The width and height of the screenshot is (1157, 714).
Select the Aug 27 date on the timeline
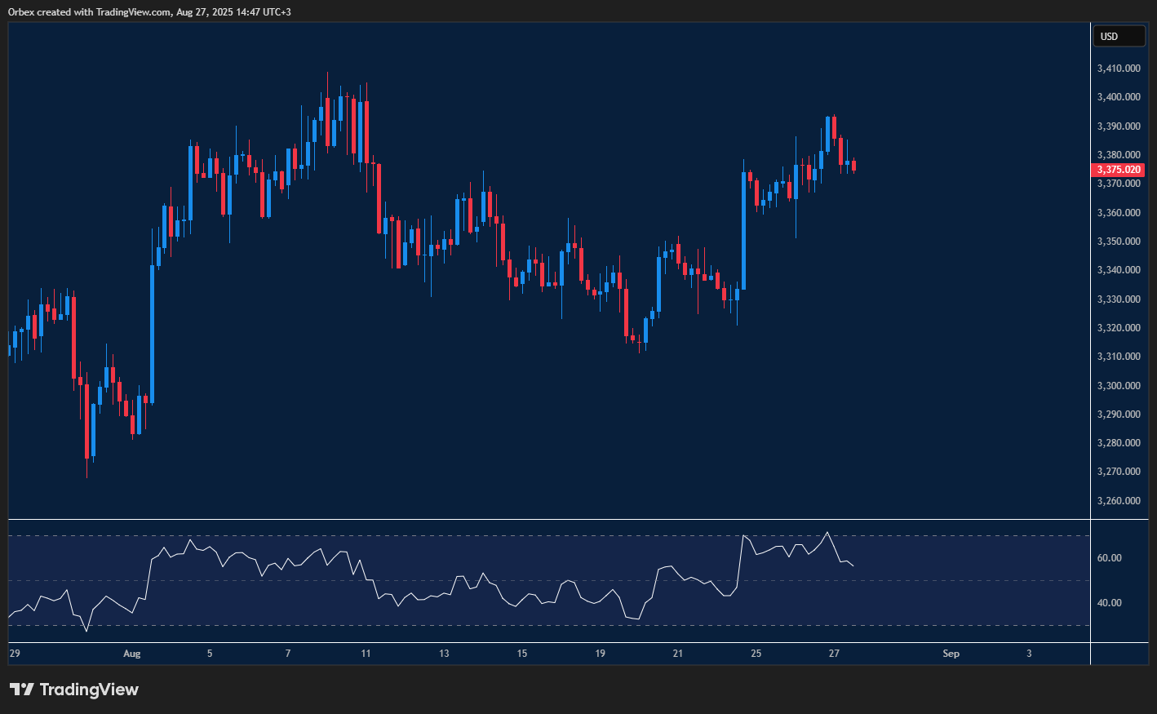[834, 653]
